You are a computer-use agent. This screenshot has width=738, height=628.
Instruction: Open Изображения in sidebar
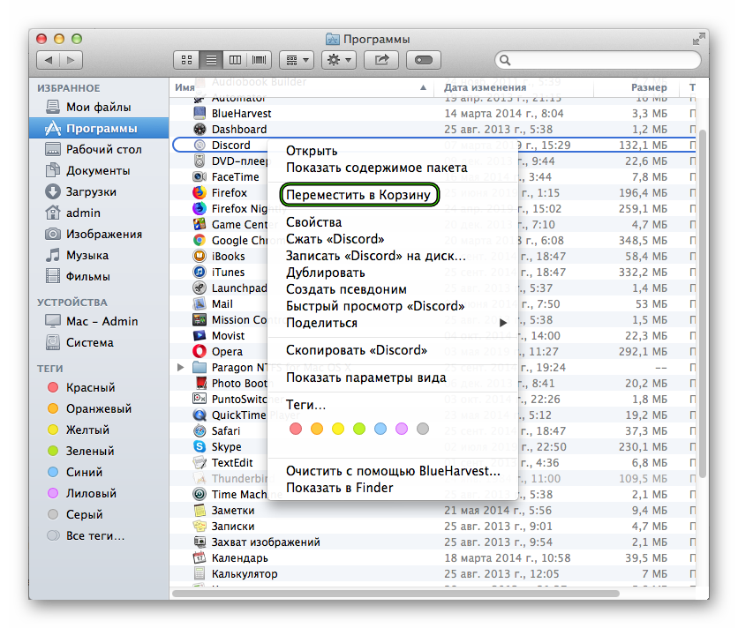(98, 235)
